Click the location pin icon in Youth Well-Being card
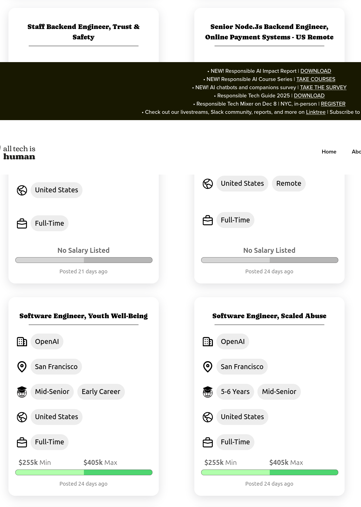Screen dimensions: 361x507 point(22,367)
